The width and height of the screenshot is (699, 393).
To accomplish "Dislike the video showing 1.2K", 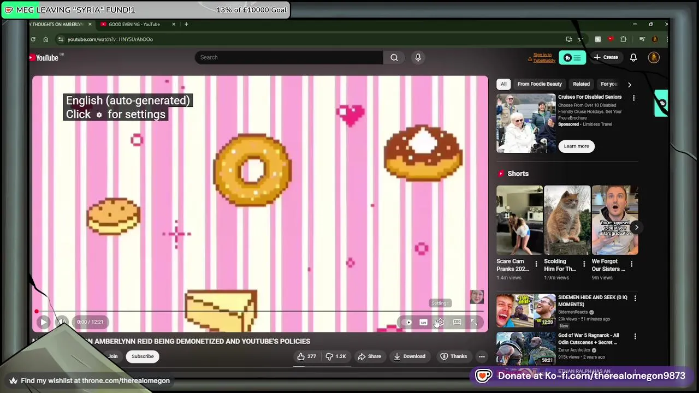I will (336, 356).
